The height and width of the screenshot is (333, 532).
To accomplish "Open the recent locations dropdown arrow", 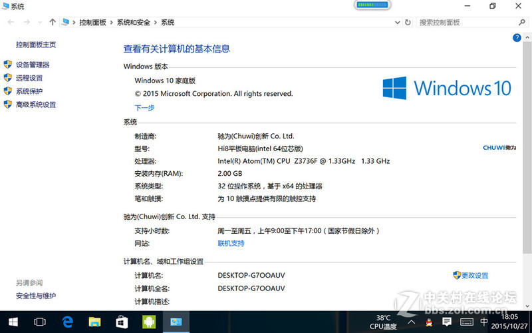I will (x=40, y=23).
